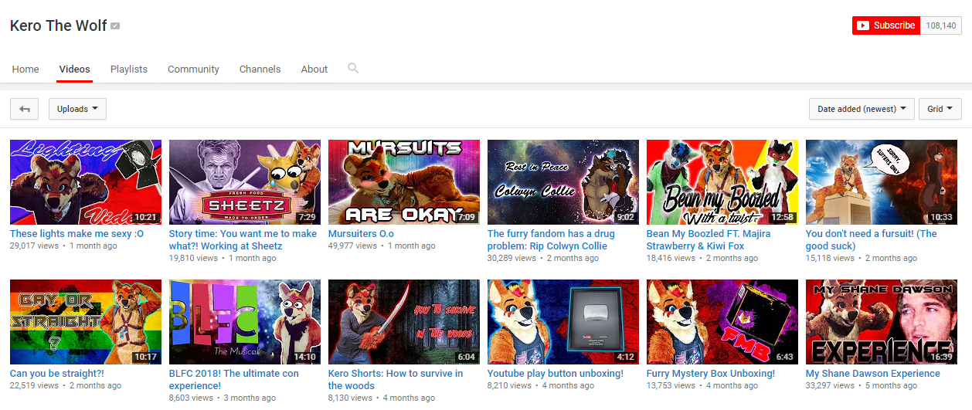The width and height of the screenshot is (972, 410).
Task: Click the 'My Shane Dawson Experience' title link
Action: point(873,374)
